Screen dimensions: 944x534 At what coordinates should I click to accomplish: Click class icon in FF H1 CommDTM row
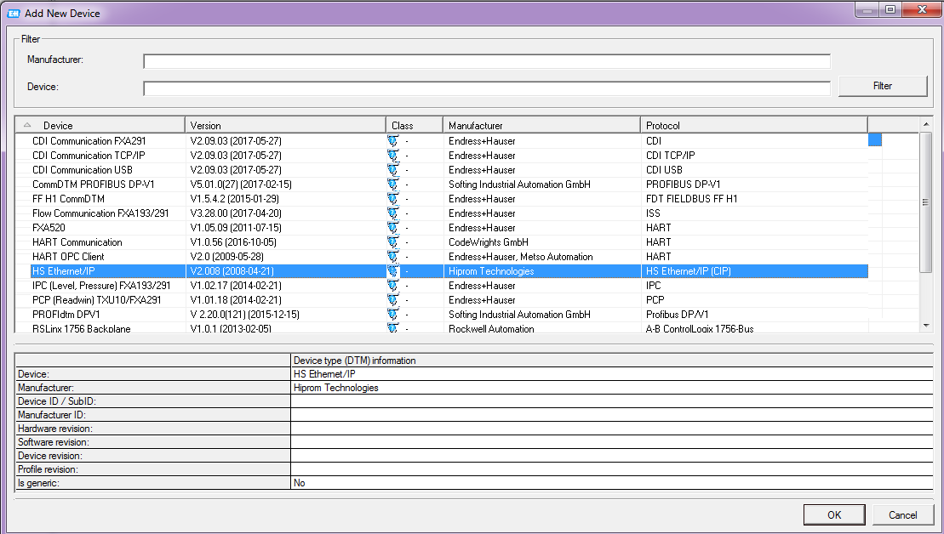(x=392, y=199)
